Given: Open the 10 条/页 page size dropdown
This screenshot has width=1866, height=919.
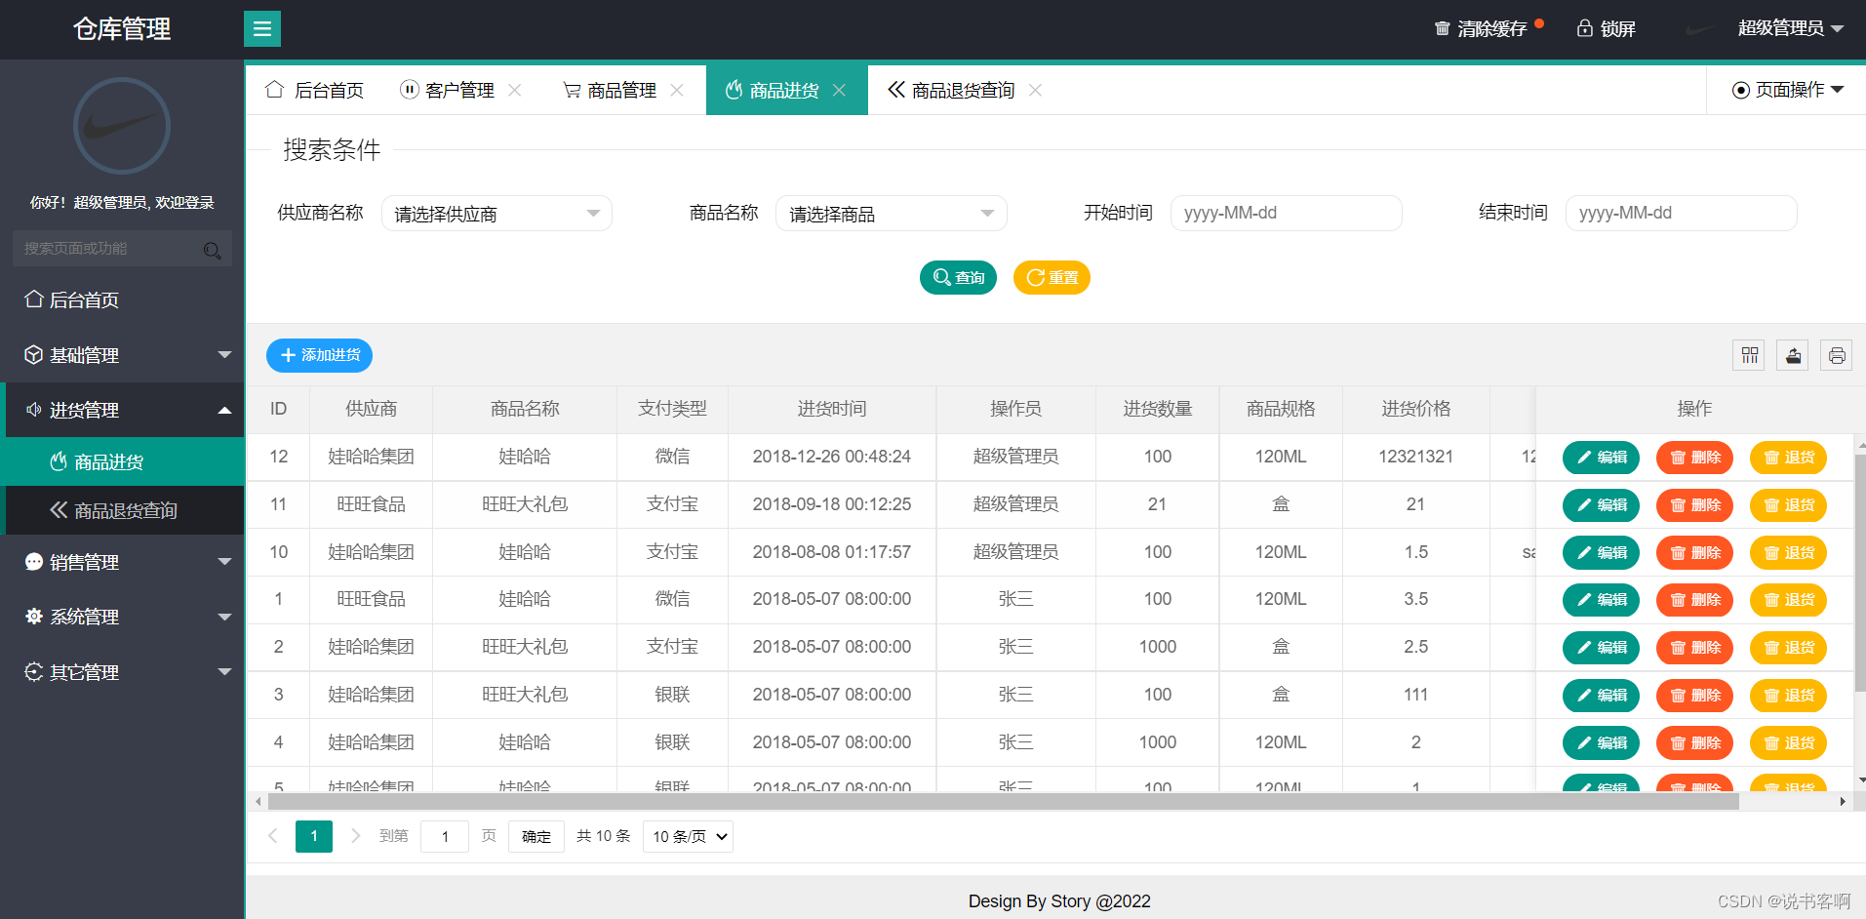Looking at the screenshot, I should [x=688, y=836].
